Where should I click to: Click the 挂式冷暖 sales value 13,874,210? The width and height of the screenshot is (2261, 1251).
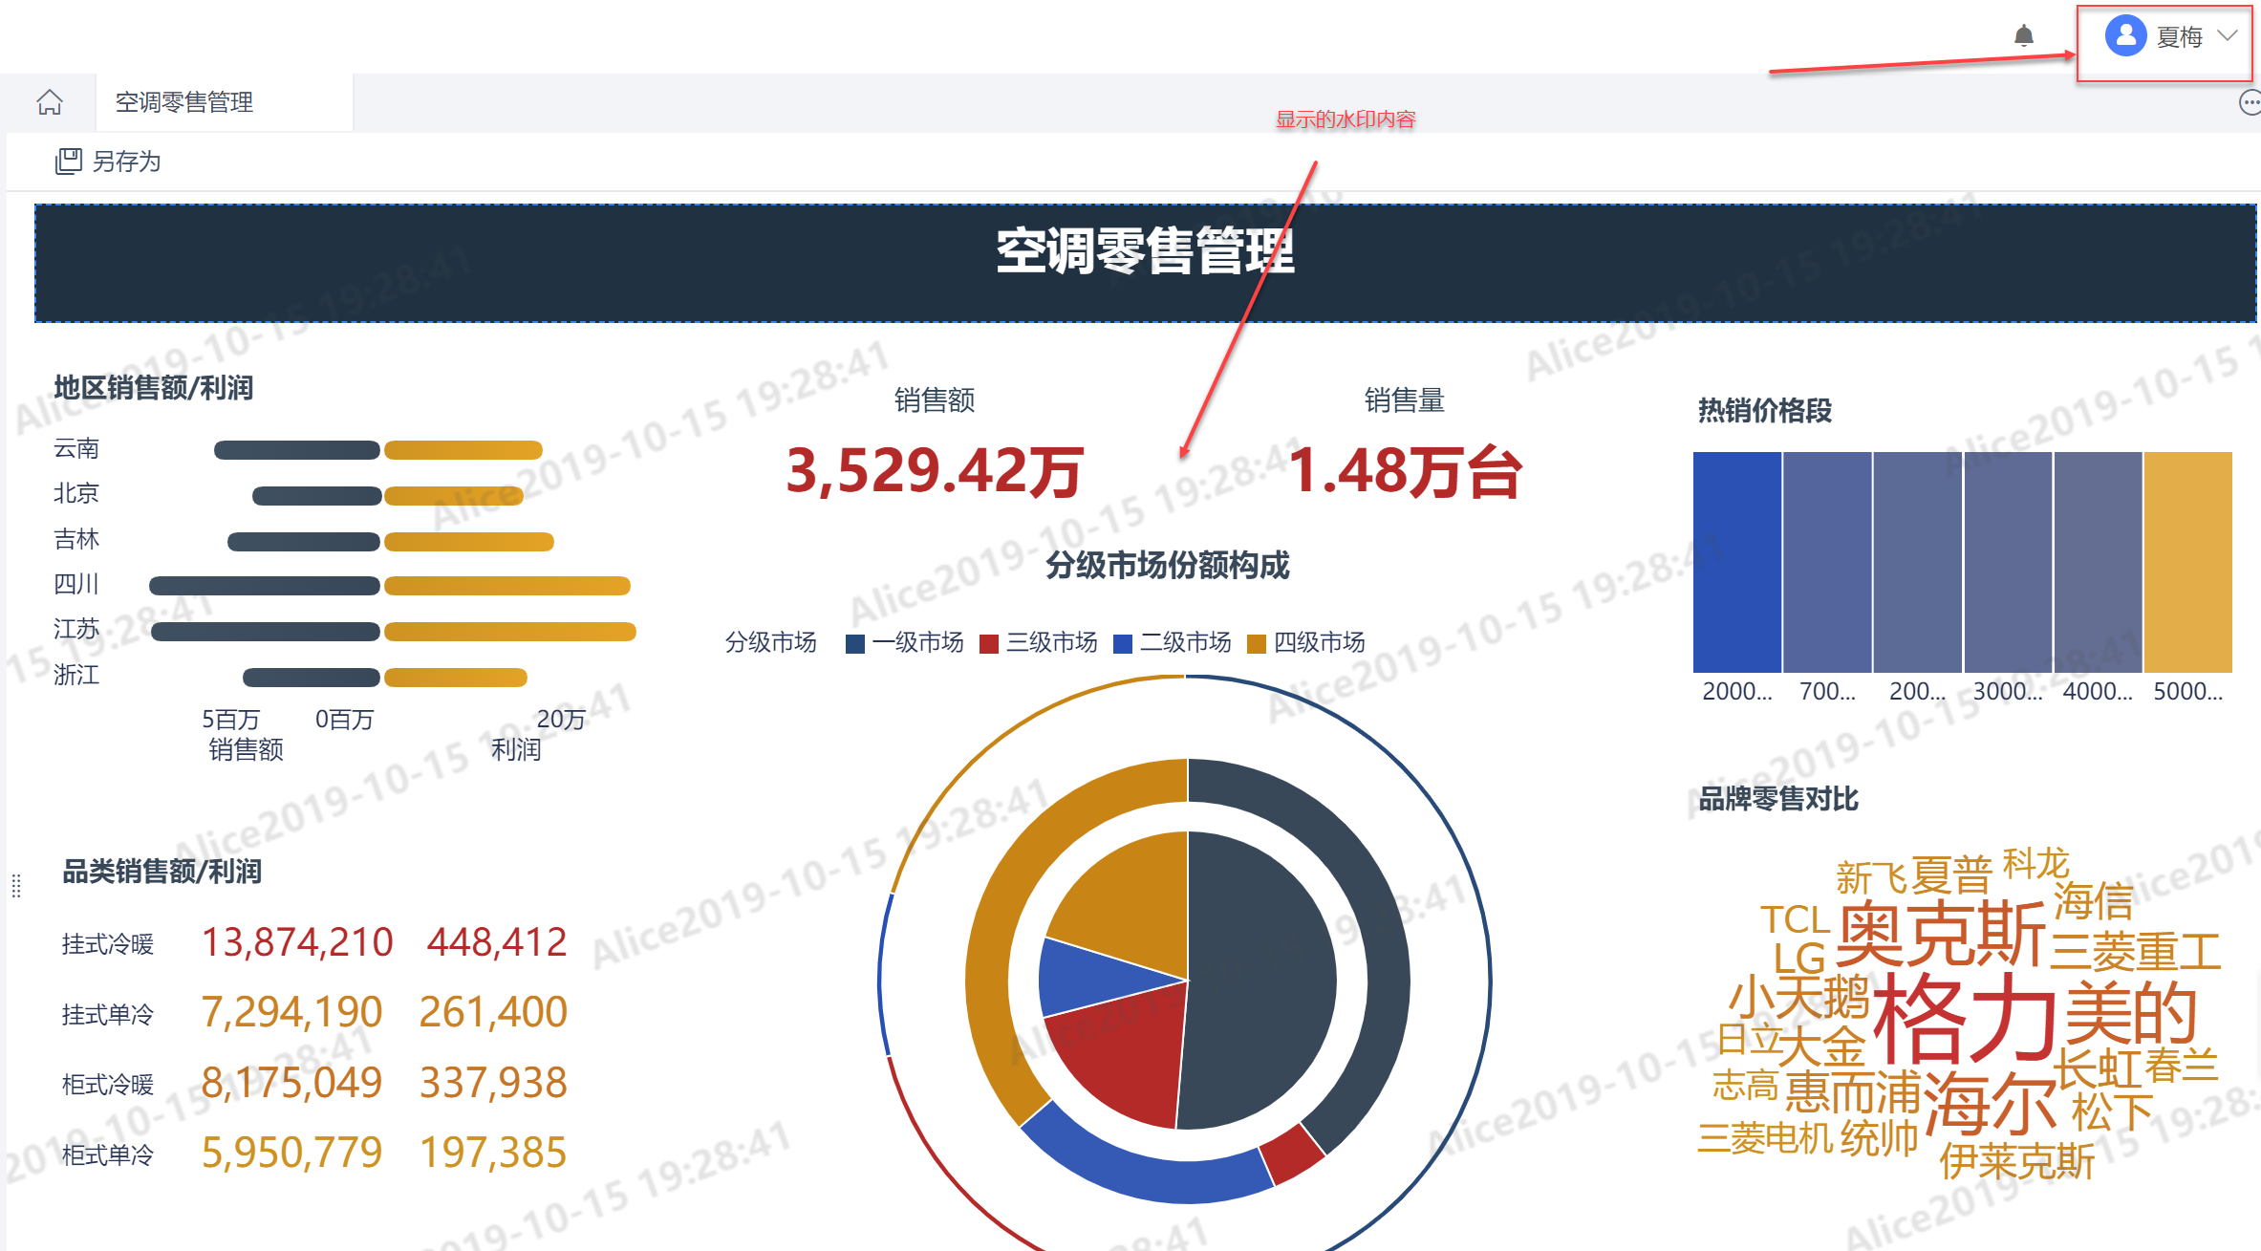pos(296,942)
